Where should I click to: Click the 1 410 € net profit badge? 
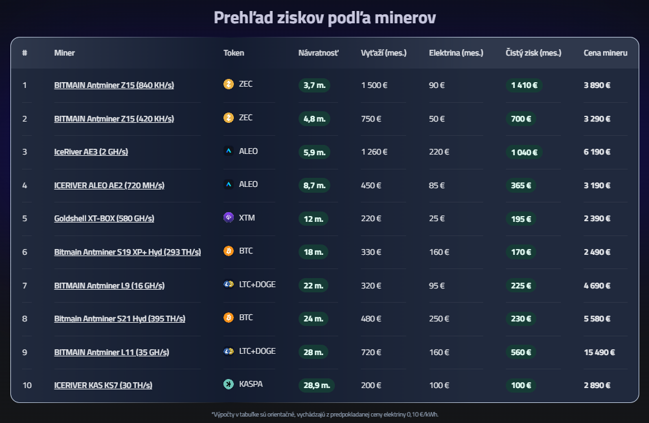(x=524, y=85)
